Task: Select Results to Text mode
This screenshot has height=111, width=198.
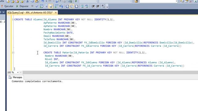Action: click(x=67, y=6)
